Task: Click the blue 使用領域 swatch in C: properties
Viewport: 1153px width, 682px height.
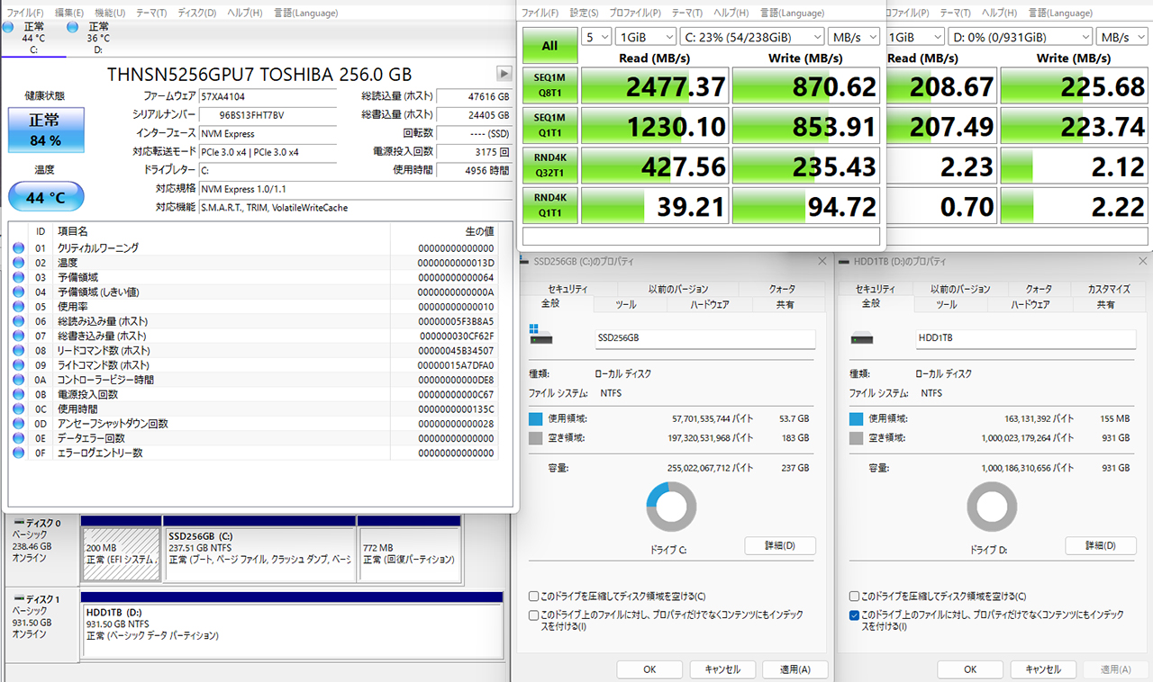Action: click(536, 419)
